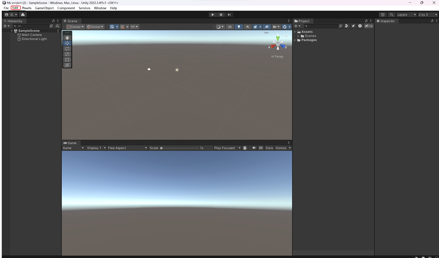
Task: Open the Undo History button
Action: pyautogui.click(x=383, y=15)
